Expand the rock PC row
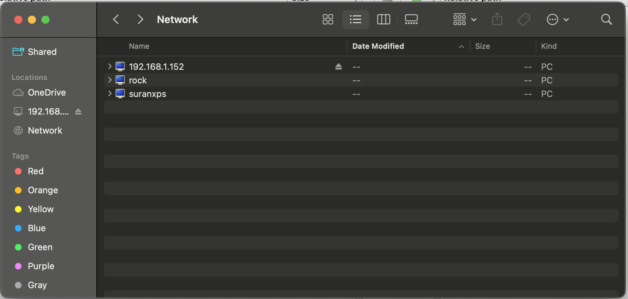The image size is (628, 299). pos(110,80)
